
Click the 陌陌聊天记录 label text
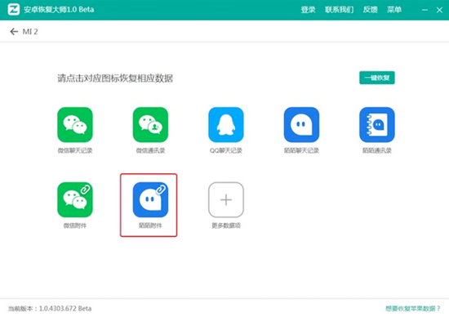tap(301, 150)
